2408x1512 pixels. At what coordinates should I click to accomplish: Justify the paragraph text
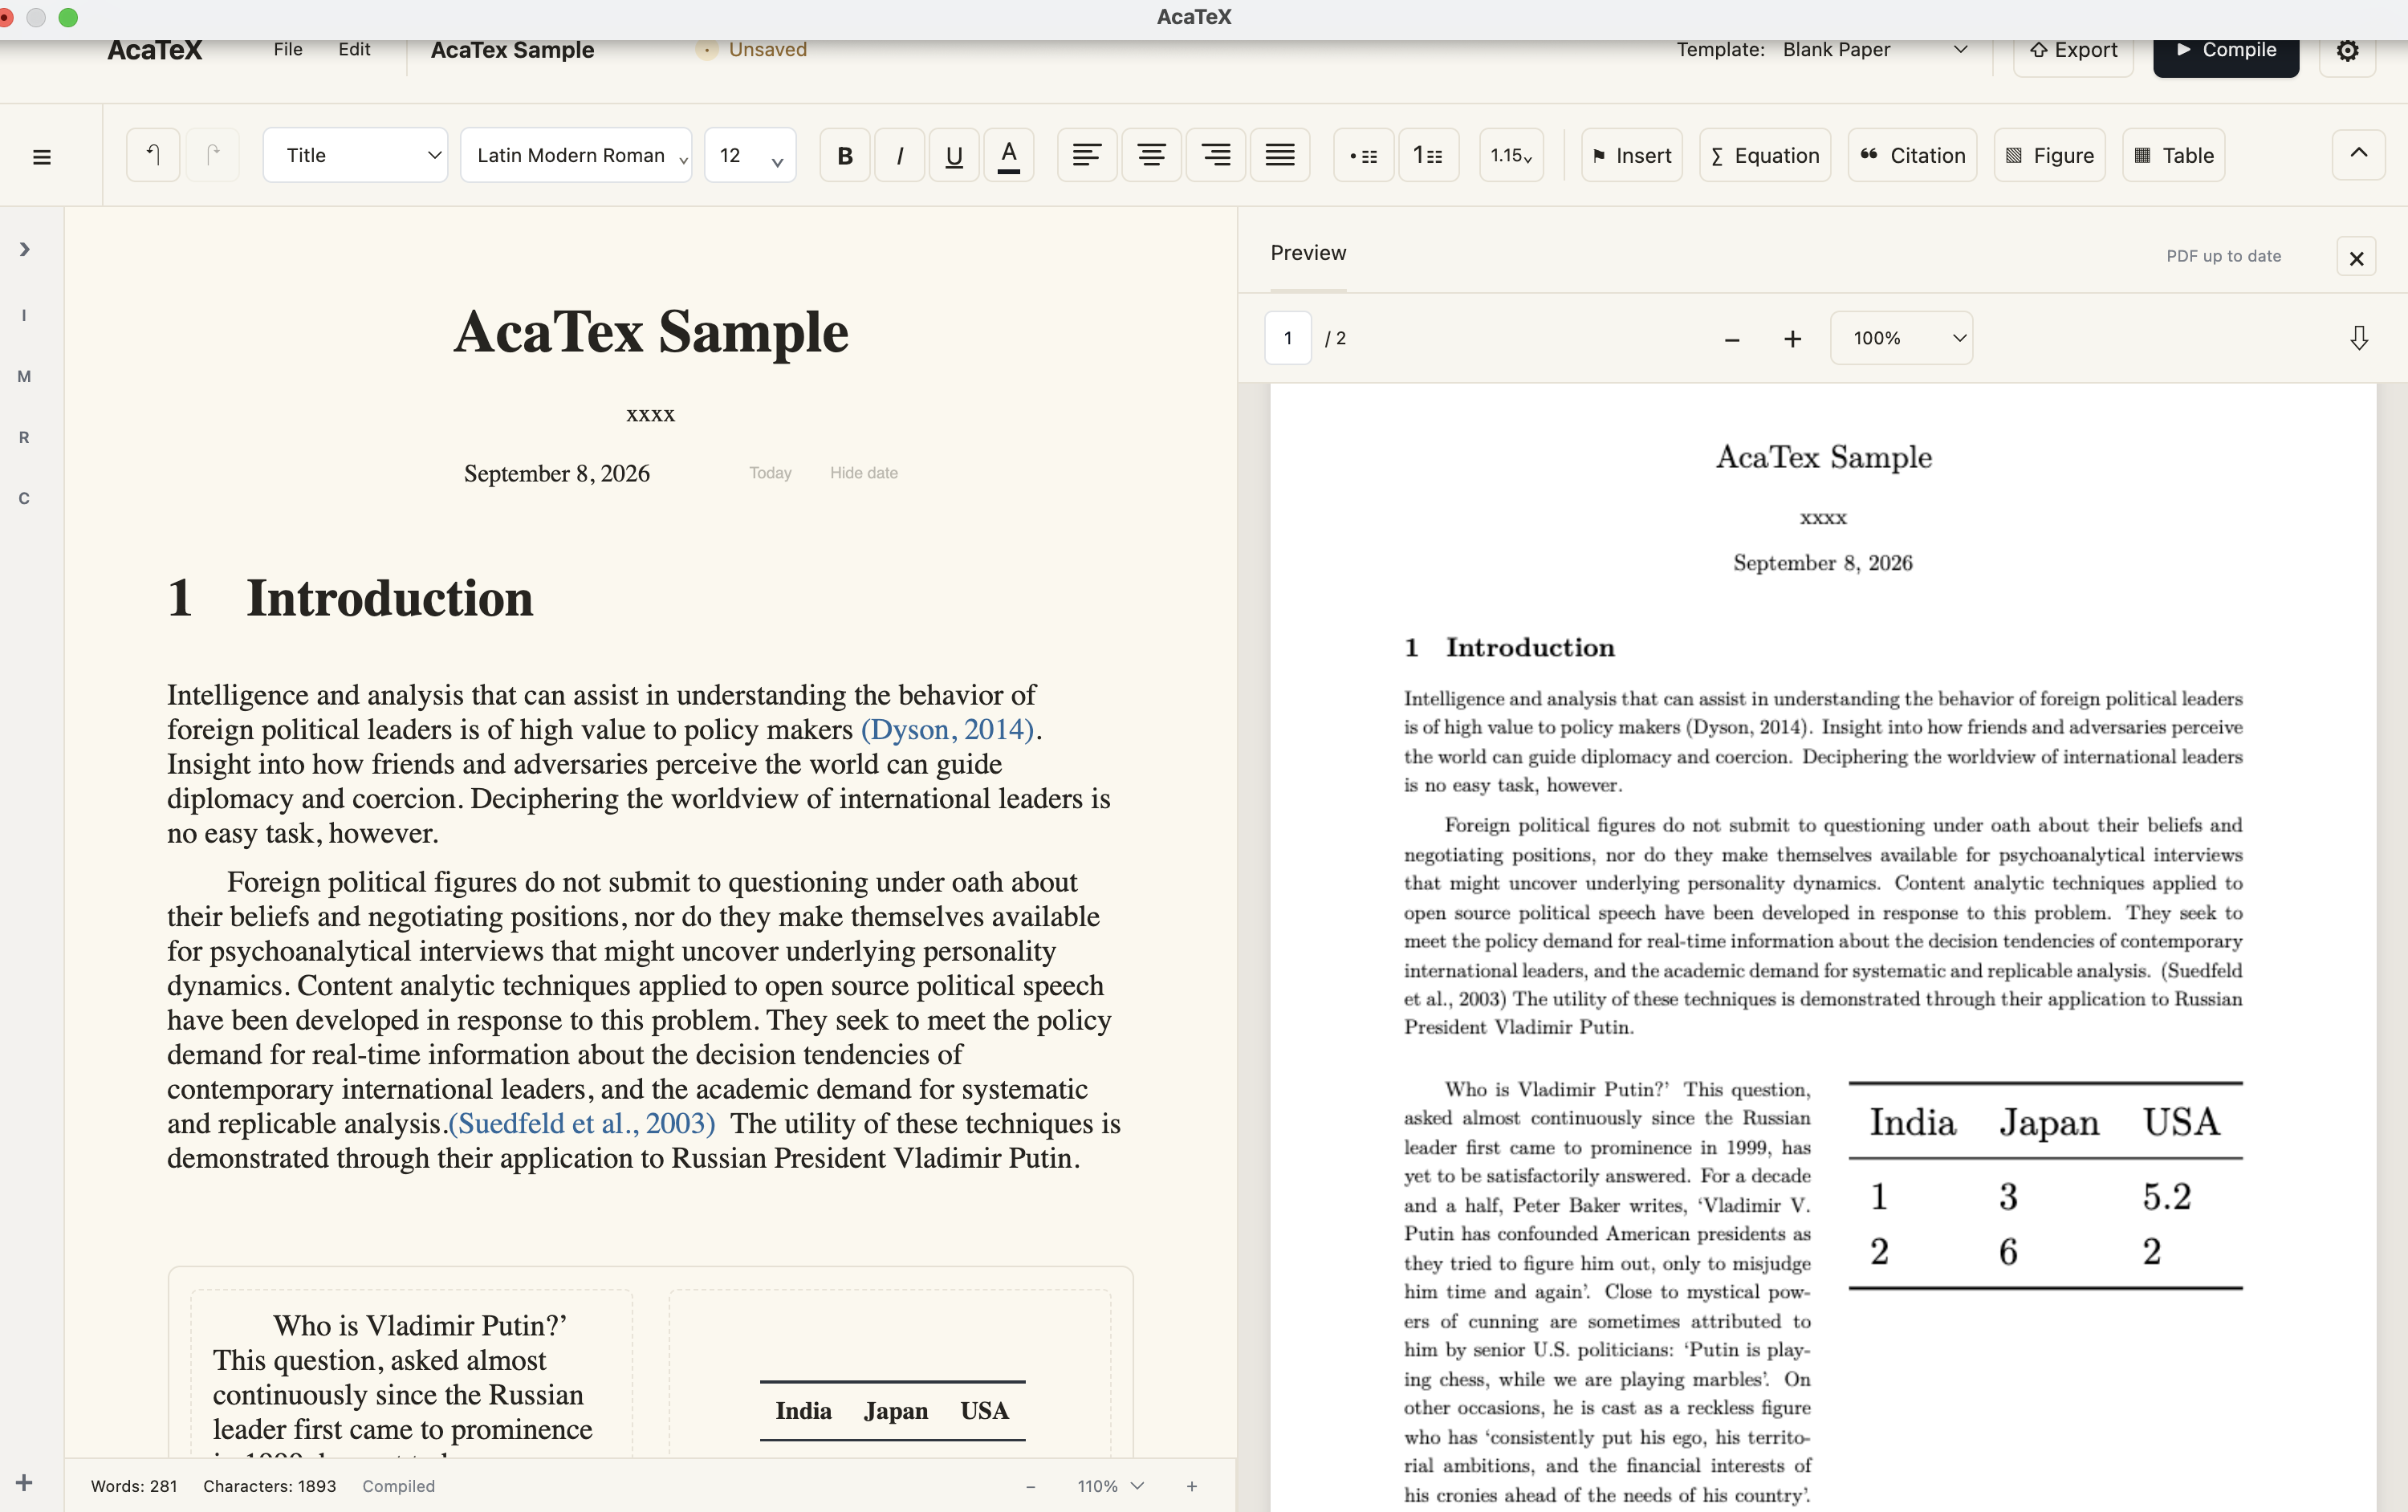pyautogui.click(x=1280, y=155)
